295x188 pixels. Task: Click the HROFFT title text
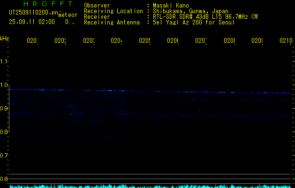48,4
